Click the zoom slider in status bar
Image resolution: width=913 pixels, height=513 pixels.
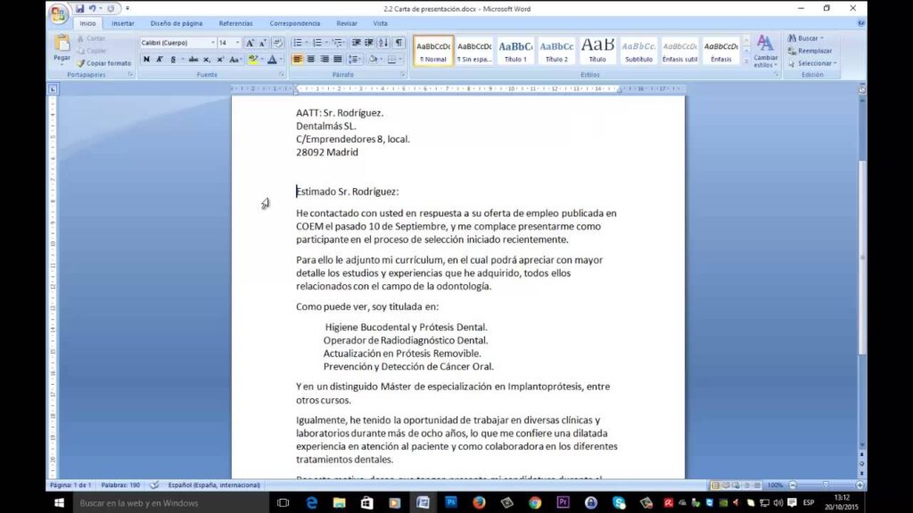tap(825, 485)
